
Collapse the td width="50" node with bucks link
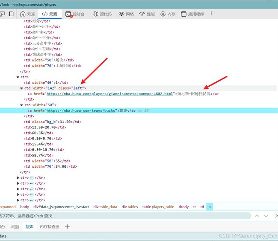pos(21,105)
